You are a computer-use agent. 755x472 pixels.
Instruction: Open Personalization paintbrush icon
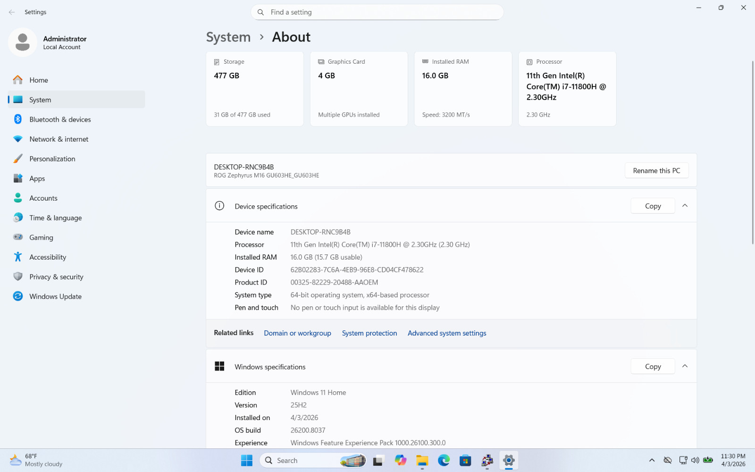tap(18, 159)
